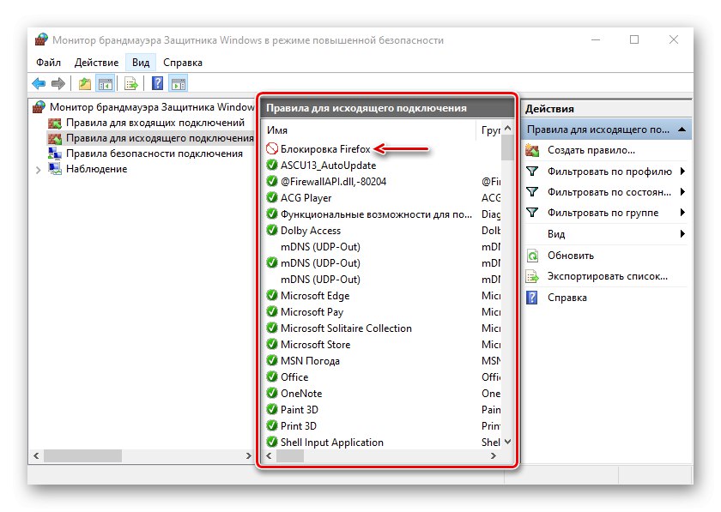Select Правила для исходящего подключения tree item
The width and height of the screenshot is (721, 512).
pos(160,138)
